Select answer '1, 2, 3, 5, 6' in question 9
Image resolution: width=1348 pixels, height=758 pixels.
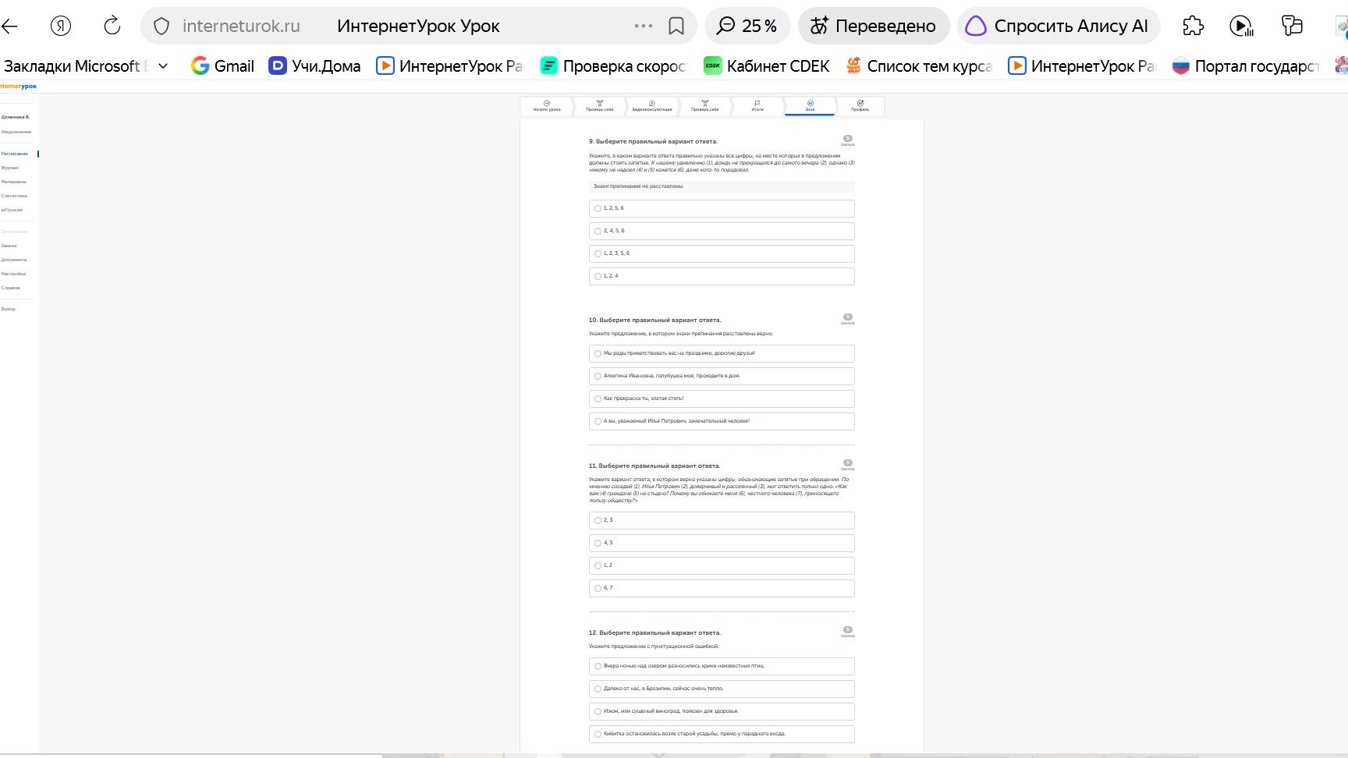pyautogui.click(x=722, y=253)
